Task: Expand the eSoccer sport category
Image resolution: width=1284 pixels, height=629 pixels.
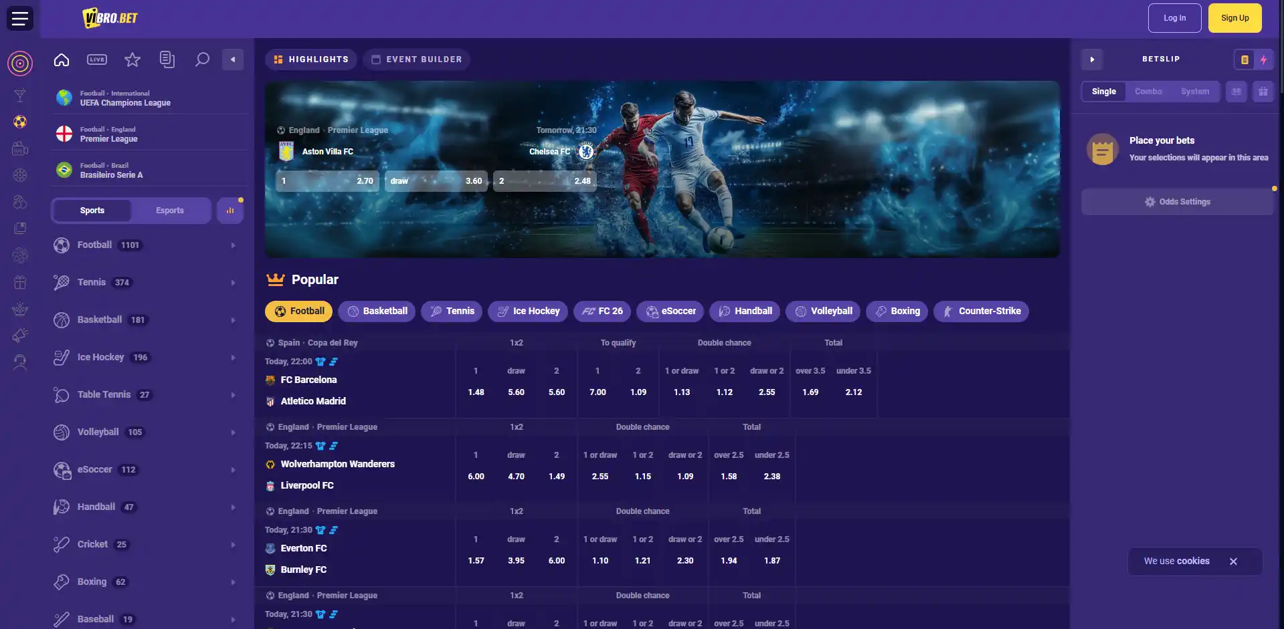Action: [x=146, y=470]
